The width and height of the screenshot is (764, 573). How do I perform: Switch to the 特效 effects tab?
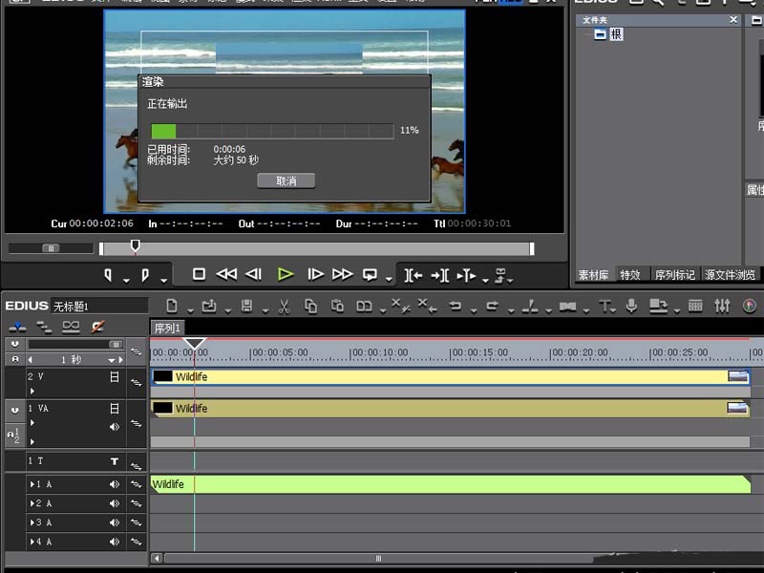tap(630, 275)
